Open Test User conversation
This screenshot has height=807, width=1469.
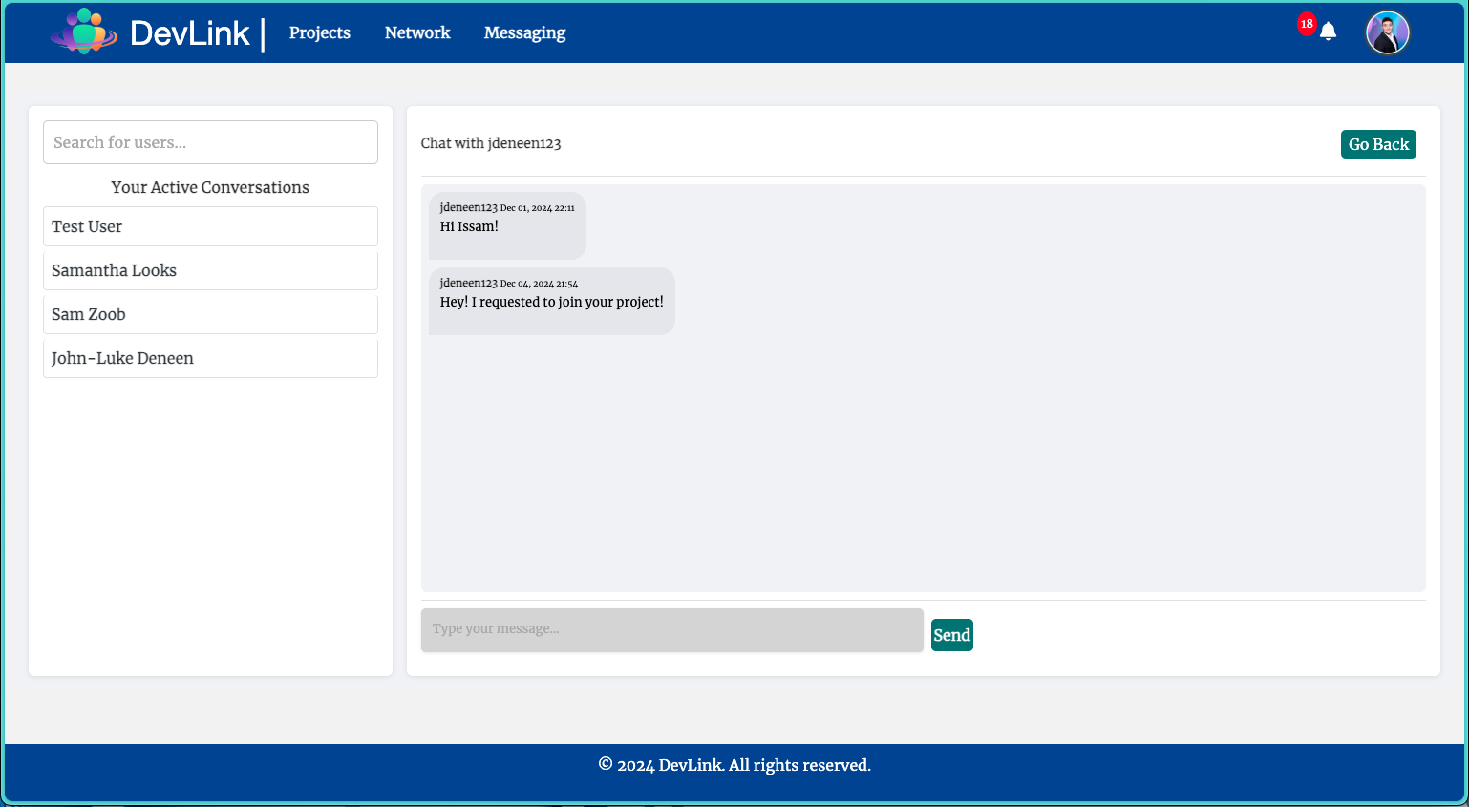tap(210, 226)
